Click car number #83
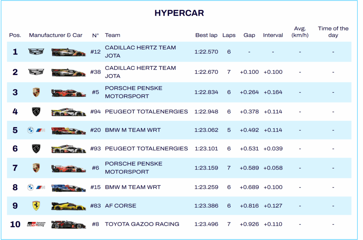The width and height of the screenshot is (363, 240). 95,206
